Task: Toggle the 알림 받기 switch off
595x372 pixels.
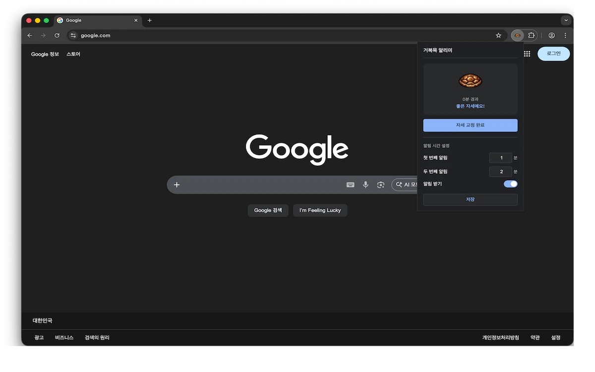Action: (510, 184)
